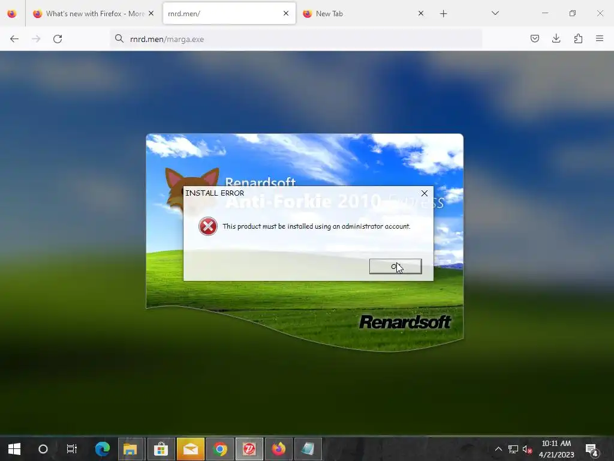Launch Google Chrome from taskbar
Viewport: 614px width, 461px height.
(219, 449)
